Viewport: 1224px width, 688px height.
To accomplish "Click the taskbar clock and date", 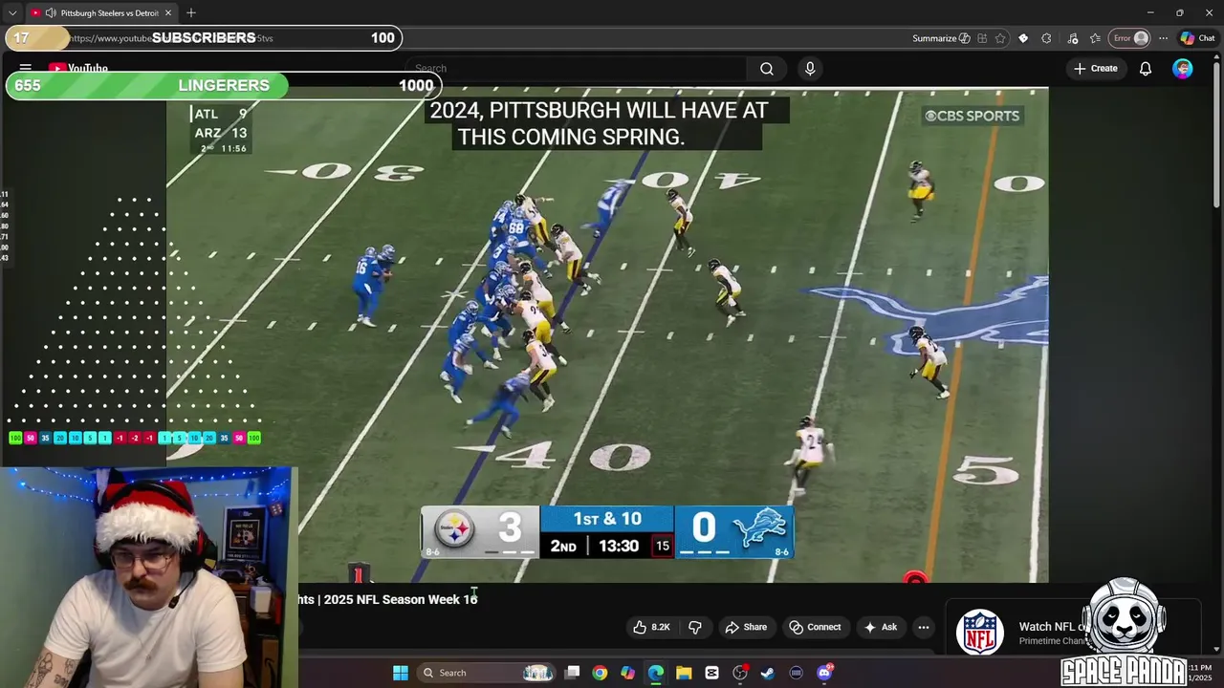I will tap(1200, 673).
